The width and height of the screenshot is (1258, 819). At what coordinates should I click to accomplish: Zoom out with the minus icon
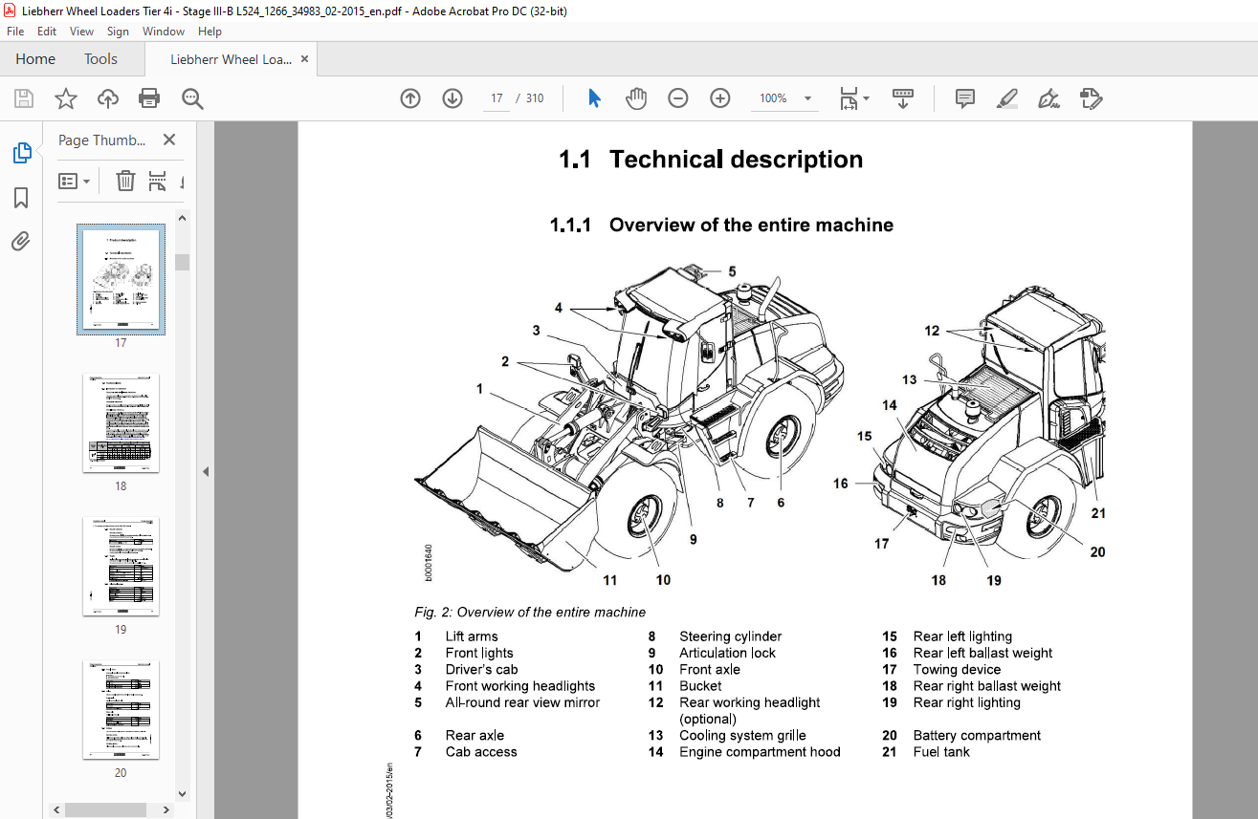point(678,98)
